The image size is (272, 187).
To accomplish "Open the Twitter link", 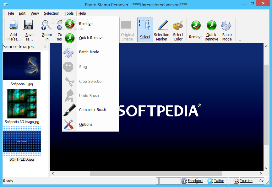I will pos(219,181).
